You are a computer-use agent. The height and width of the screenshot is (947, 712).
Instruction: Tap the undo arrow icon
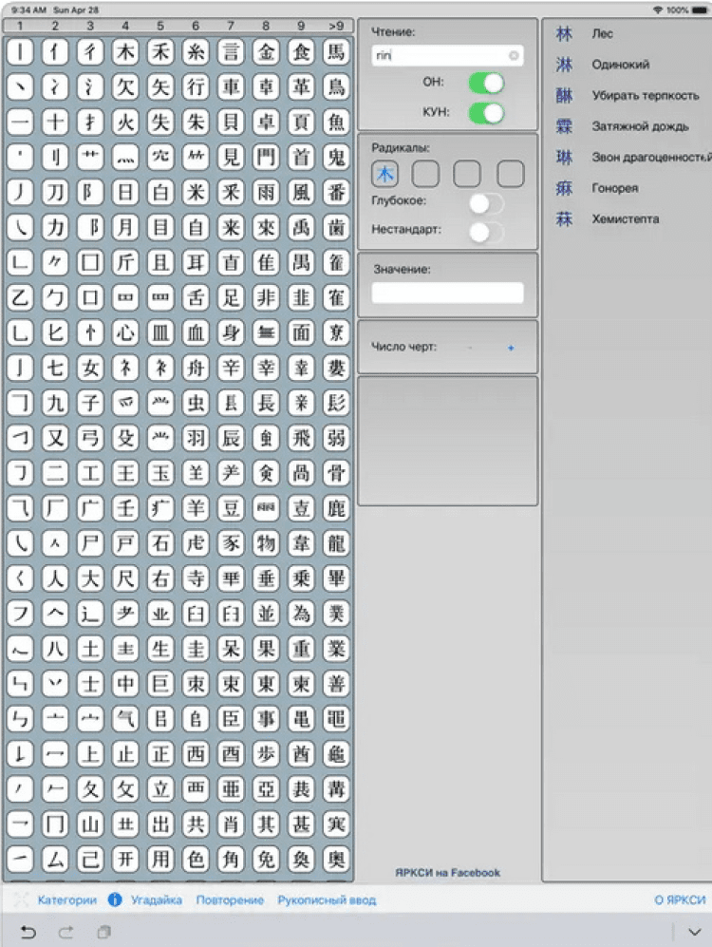(28, 932)
